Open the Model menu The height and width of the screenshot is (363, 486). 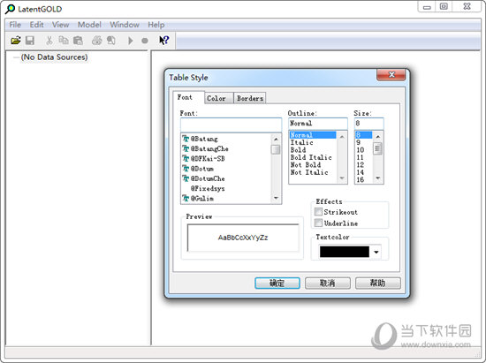click(89, 25)
